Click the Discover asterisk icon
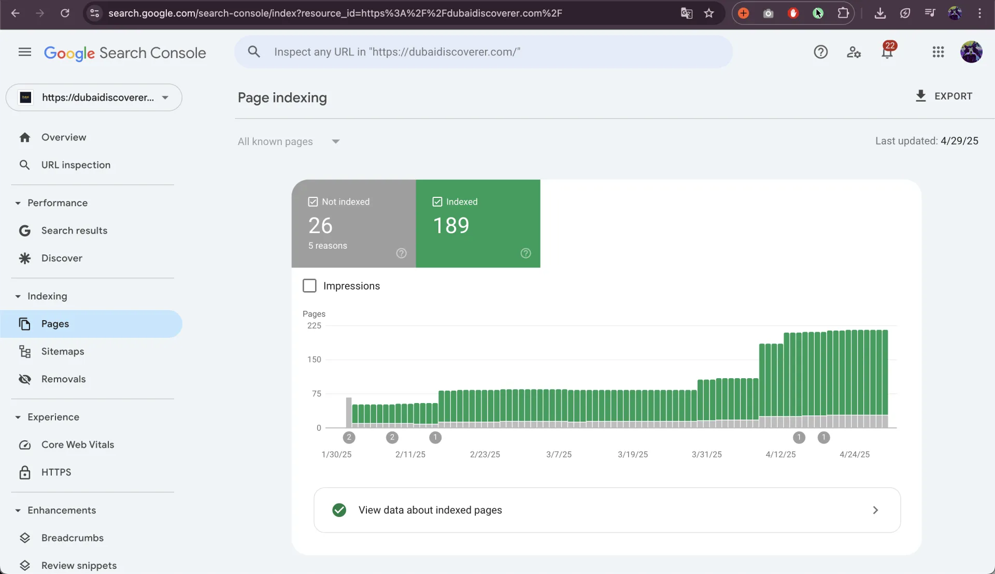This screenshot has width=995, height=574. tap(24, 258)
